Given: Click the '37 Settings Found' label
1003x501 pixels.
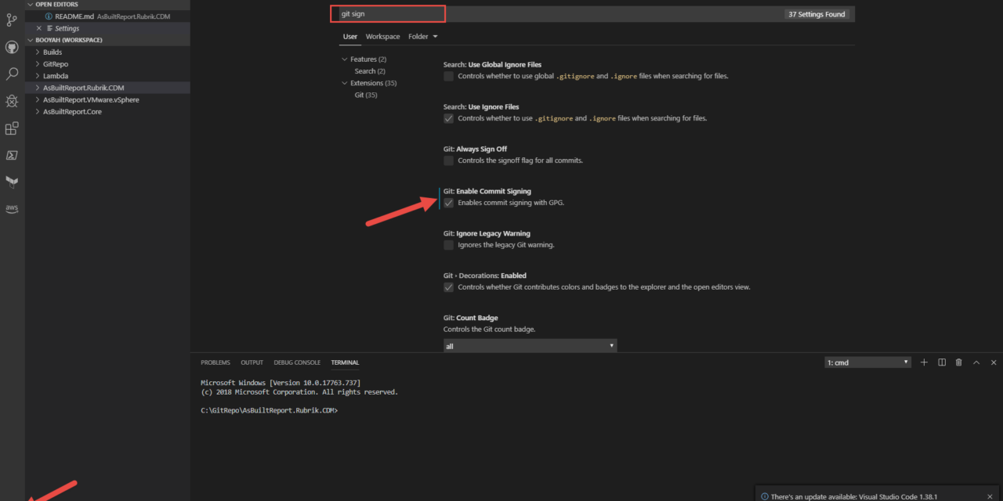Looking at the screenshot, I should coord(817,14).
